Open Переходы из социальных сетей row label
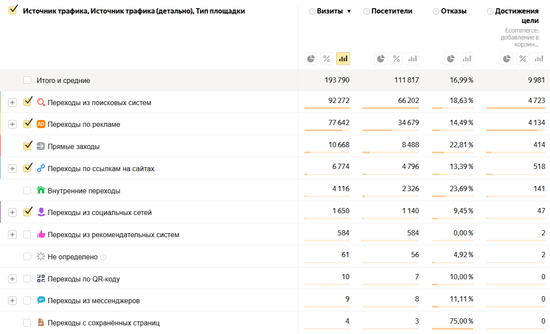Viewport: 550px width, 334px height. tap(99, 213)
